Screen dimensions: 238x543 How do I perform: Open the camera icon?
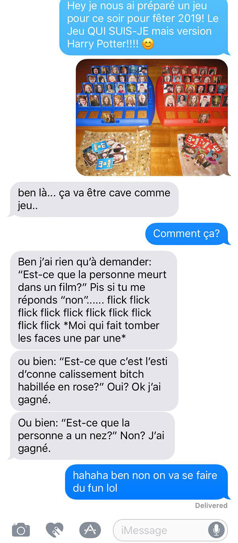(21, 530)
